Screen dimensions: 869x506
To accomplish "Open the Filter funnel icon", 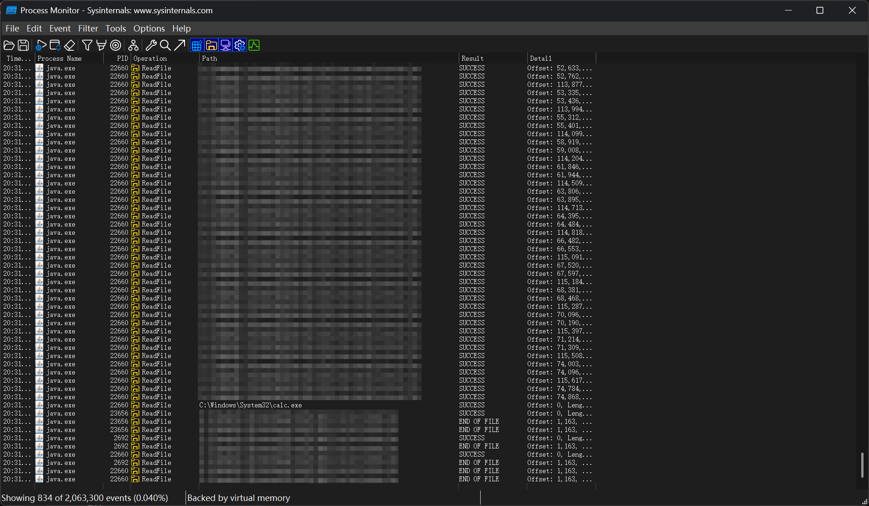I will (x=87, y=45).
